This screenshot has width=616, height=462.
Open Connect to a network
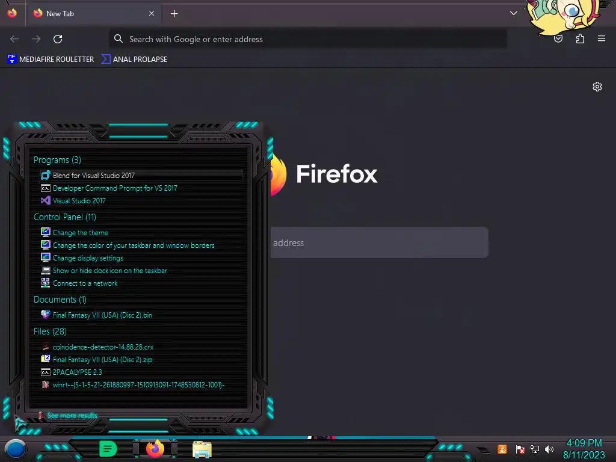tap(85, 283)
